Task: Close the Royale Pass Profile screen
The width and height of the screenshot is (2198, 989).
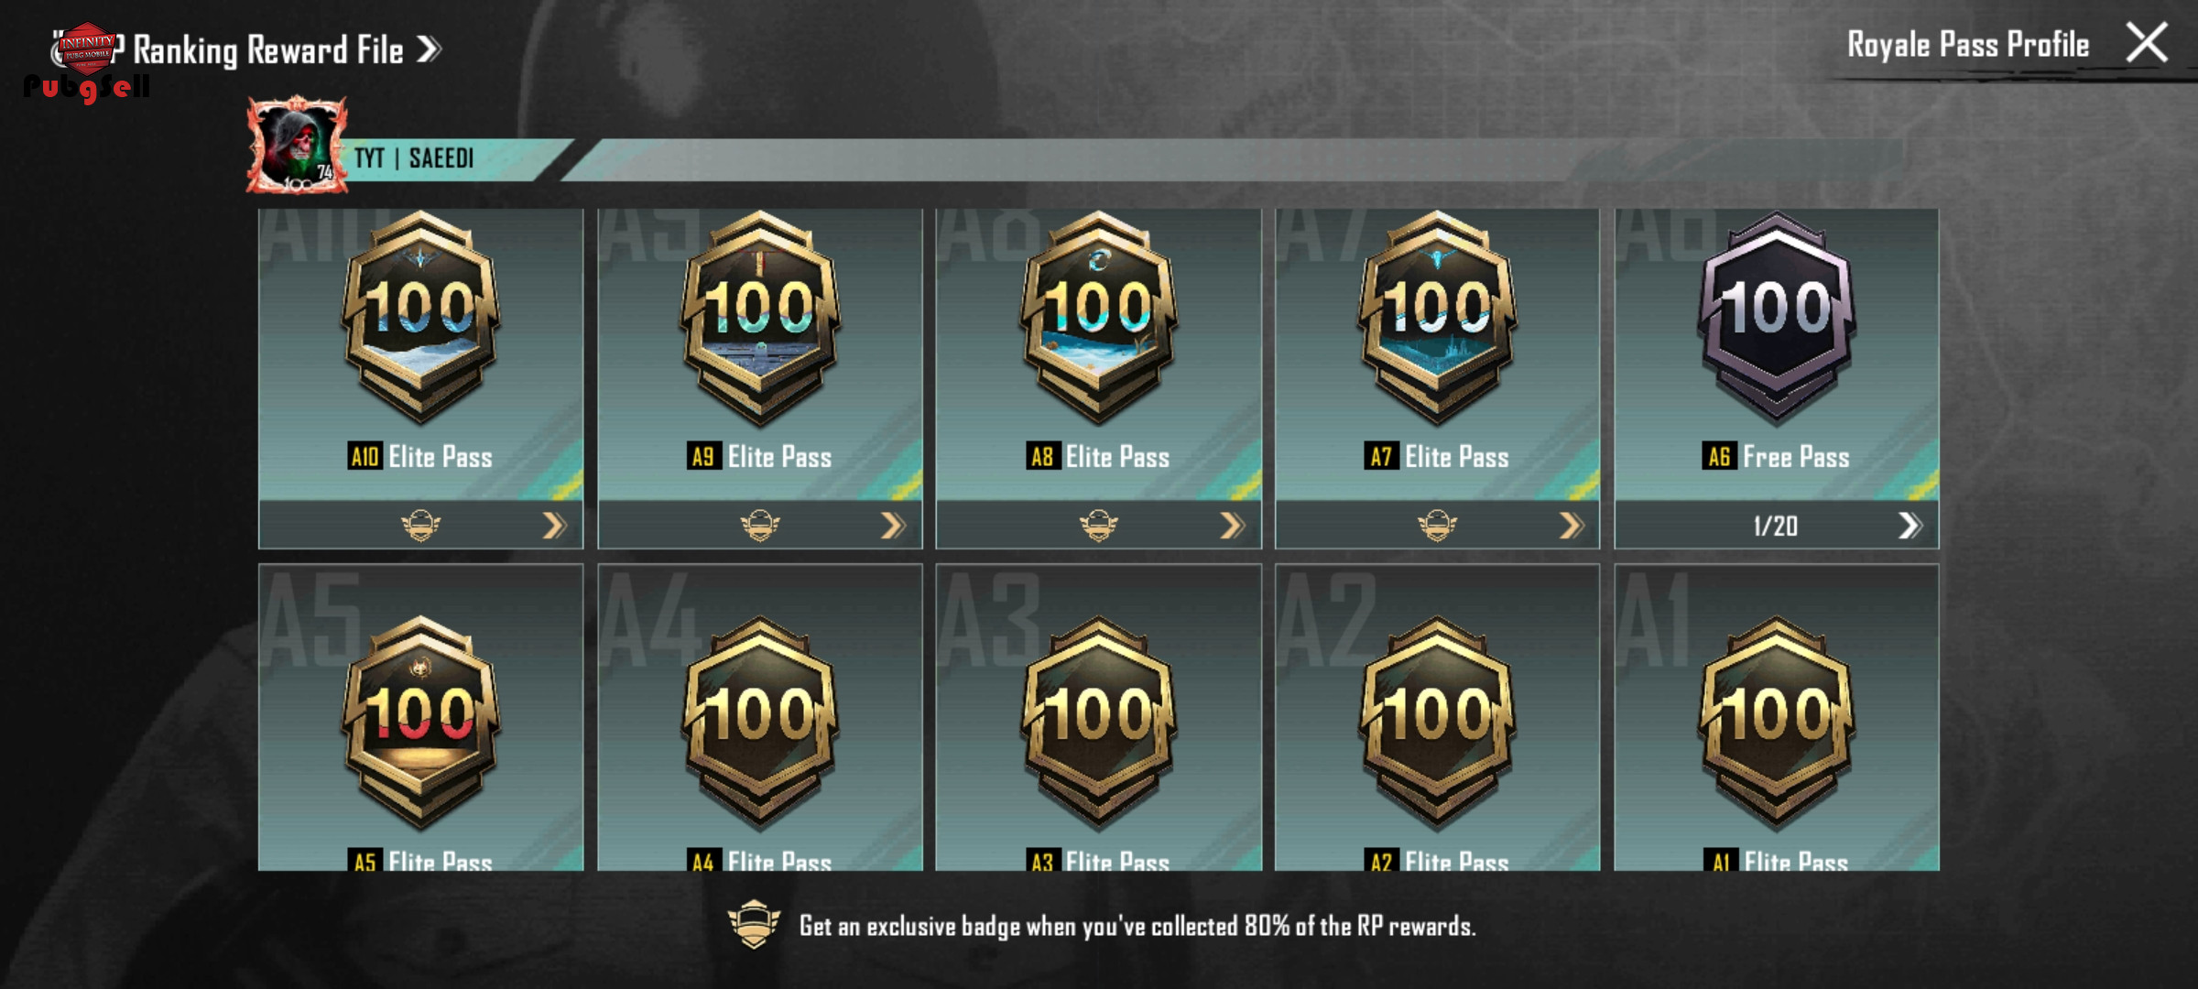Action: click(2147, 43)
